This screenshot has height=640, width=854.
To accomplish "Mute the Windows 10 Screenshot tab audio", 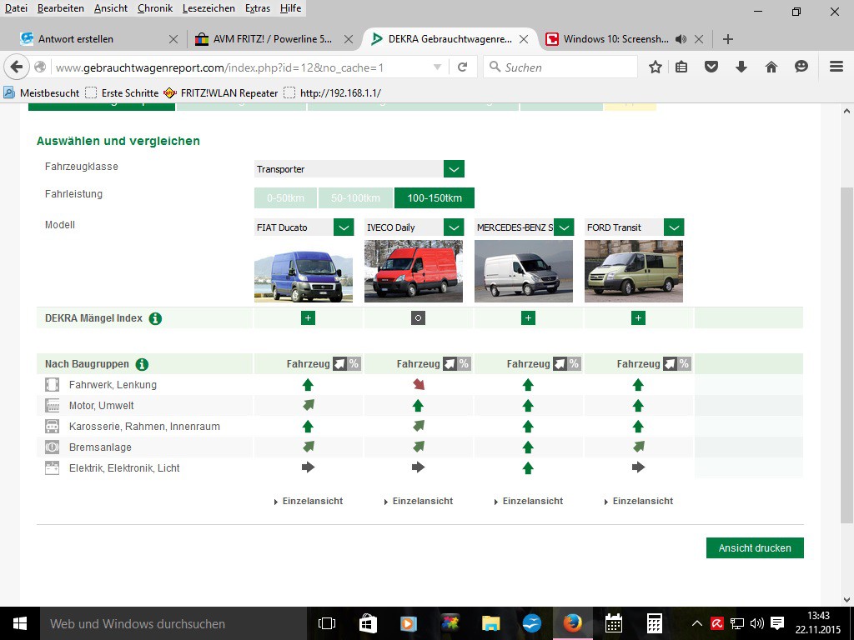I will tap(681, 39).
